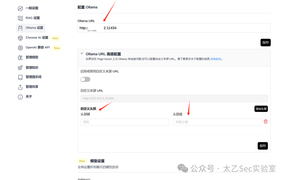Click the 添加头部 button
The width and height of the screenshot is (285, 180).
261,109
